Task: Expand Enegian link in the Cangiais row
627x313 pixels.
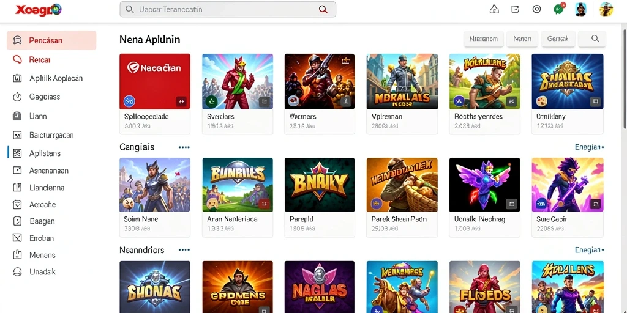Action: (590, 147)
